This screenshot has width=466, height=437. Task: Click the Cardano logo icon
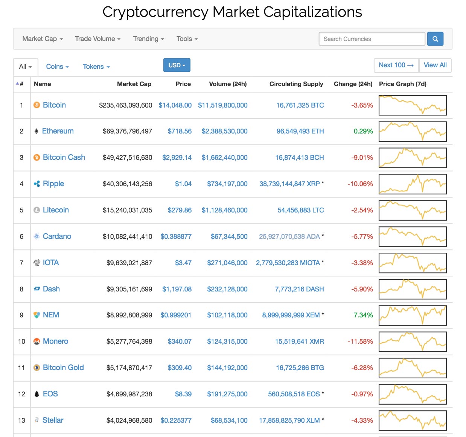[x=37, y=237]
